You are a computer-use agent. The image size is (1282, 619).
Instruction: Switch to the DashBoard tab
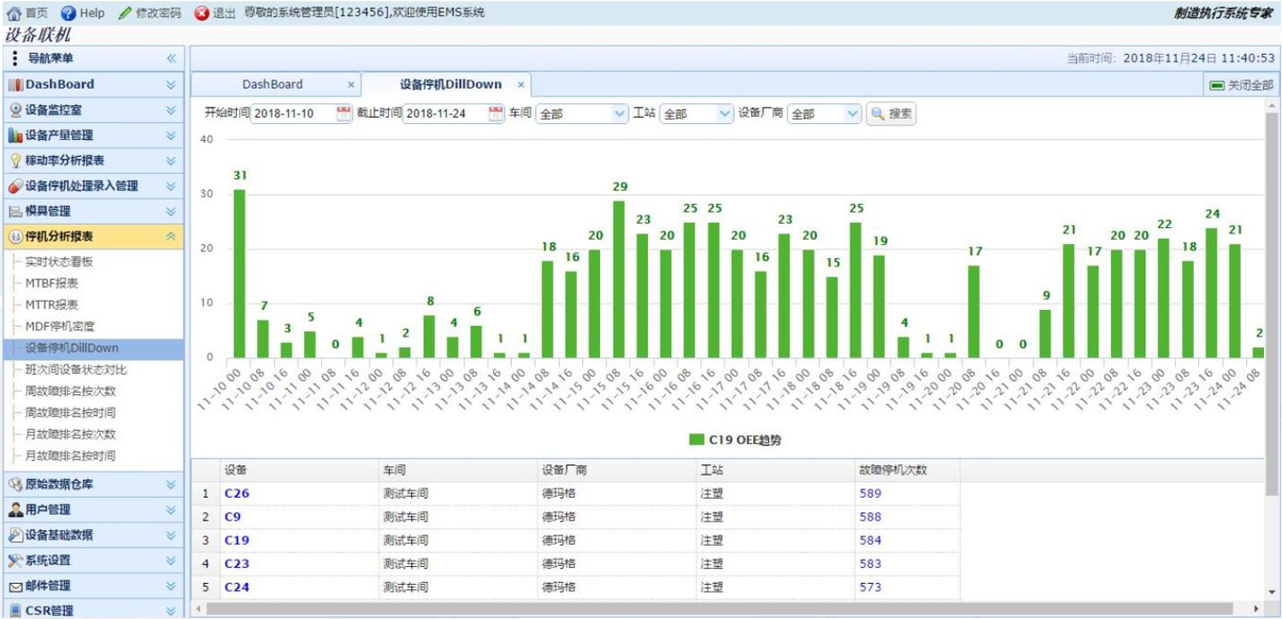(x=272, y=85)
